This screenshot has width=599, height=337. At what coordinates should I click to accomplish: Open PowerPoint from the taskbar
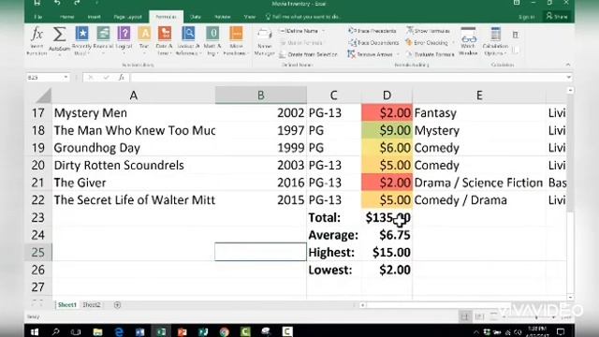tap(182, 331)
